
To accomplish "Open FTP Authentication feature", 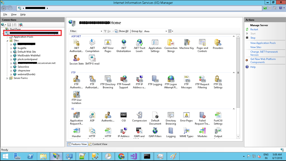I will 77,82.
